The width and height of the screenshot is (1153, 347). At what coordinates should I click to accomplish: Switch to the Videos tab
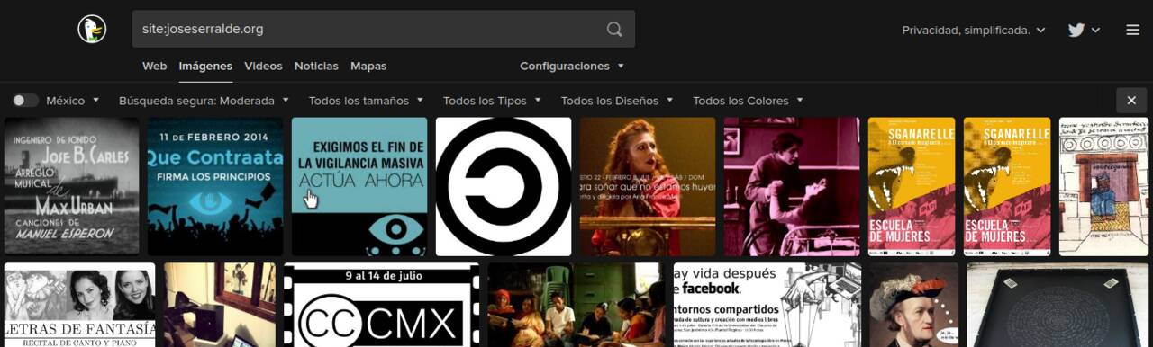pos(263,66)
